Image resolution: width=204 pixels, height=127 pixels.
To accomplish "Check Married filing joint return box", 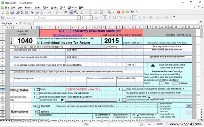I will tap(38, 93).
